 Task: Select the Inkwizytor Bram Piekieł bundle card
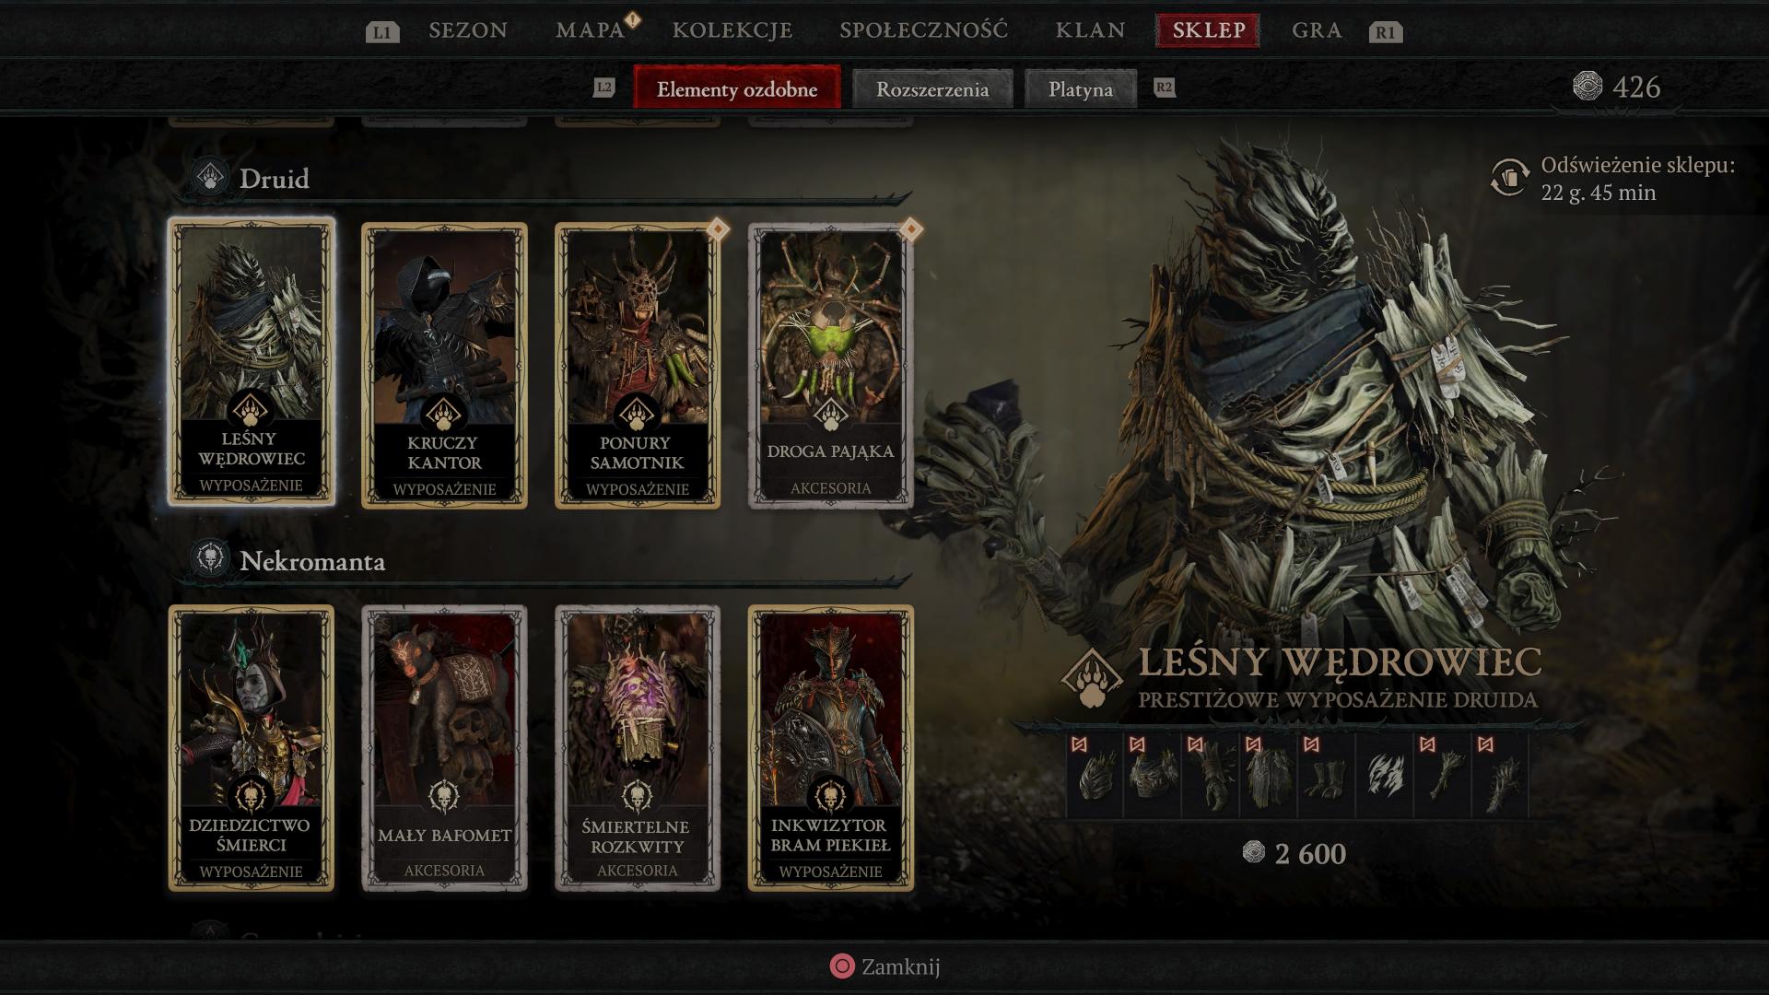[831, 747]
